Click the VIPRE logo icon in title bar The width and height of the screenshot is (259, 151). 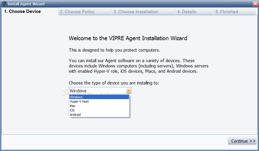click(4, 4)
